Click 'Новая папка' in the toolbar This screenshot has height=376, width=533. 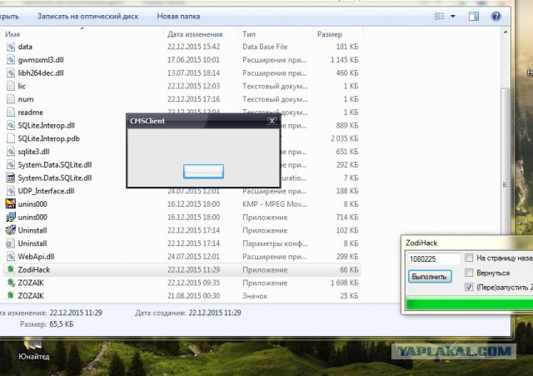click(x=177, y=16)
